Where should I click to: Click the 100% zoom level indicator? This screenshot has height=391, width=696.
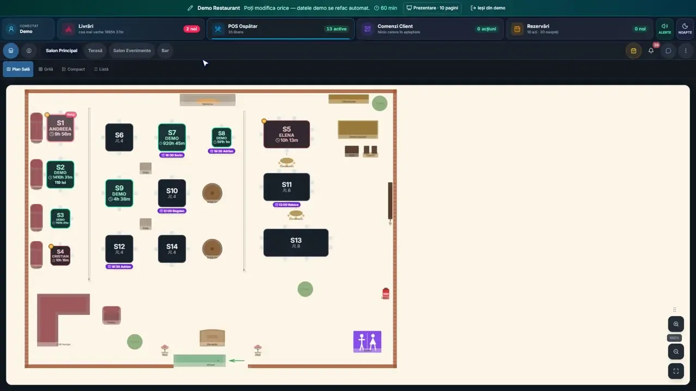pos(675,338)
